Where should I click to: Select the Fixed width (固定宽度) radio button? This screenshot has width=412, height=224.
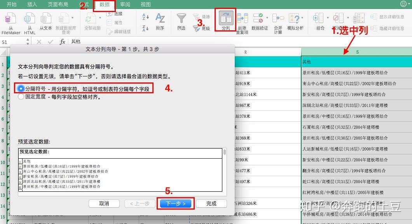(21, 97)
